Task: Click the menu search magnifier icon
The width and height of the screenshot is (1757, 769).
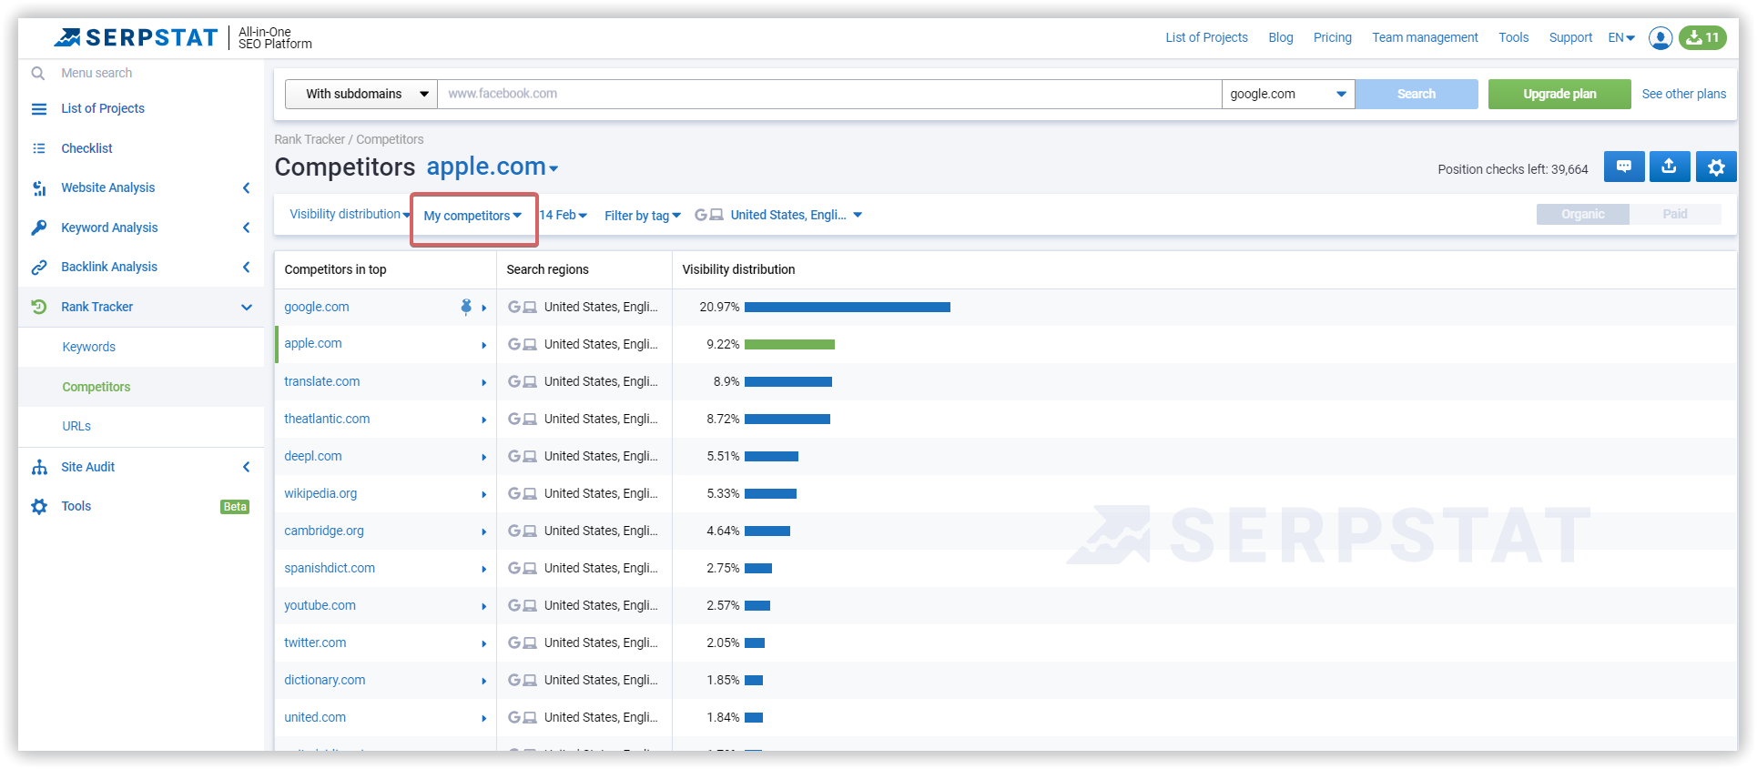Action: pos(38,73)
